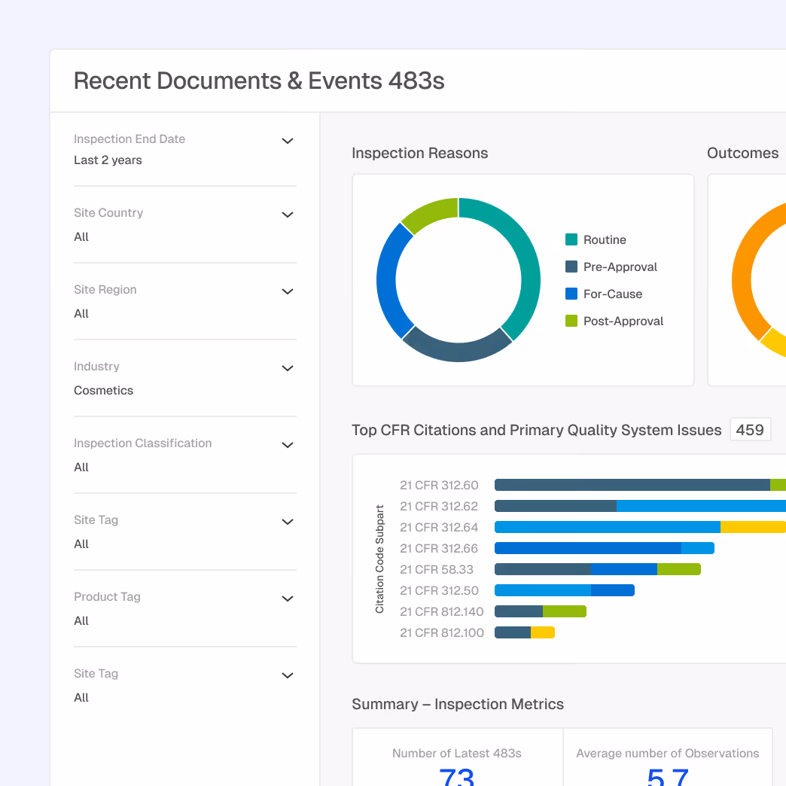The height and width of the screenshot is (786, 786).
Task: Select the Routine legend swatch
Action: [x=571, y=239]
